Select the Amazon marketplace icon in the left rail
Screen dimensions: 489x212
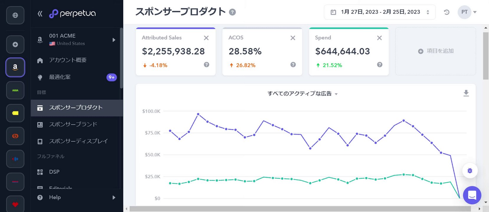pos(15,67)
